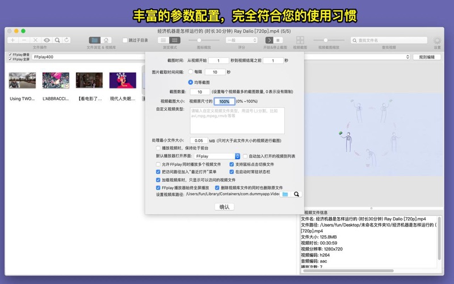The height and width of the screenshot is (284, 454).
Task: Click the 确认 confirm button
Action: coord(224,207)
